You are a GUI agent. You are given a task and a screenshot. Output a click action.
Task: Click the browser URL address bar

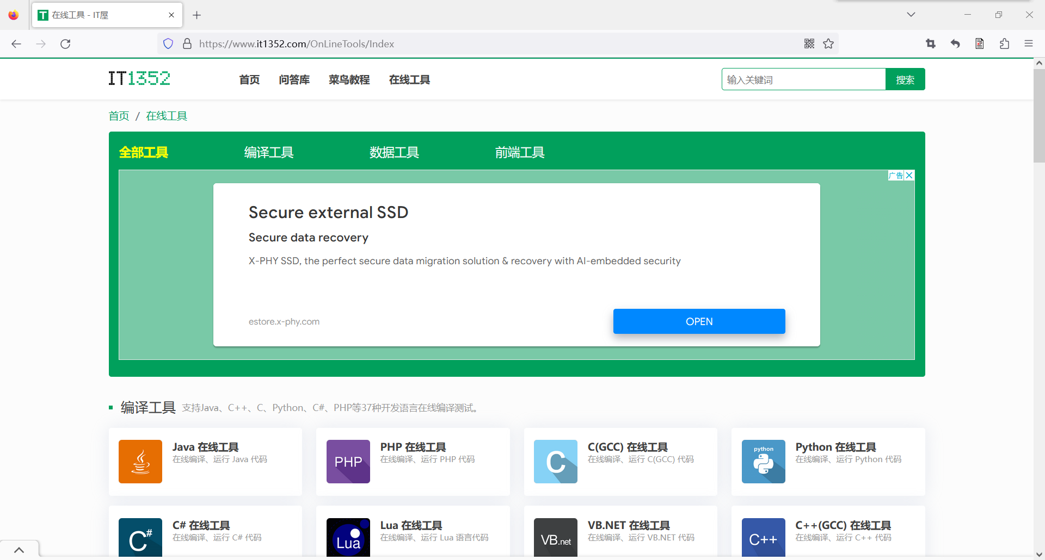(498, 43)
